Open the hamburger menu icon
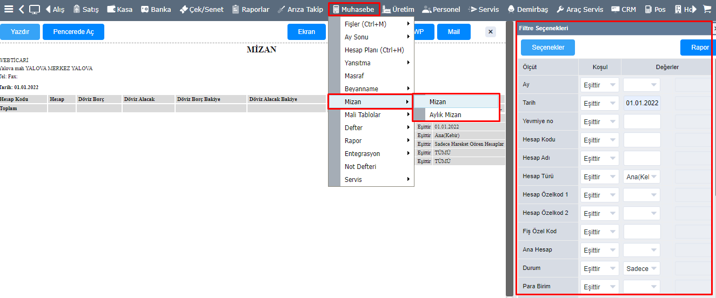The height and width of the screenshot is (298, 716). click(x=9, y=9)
